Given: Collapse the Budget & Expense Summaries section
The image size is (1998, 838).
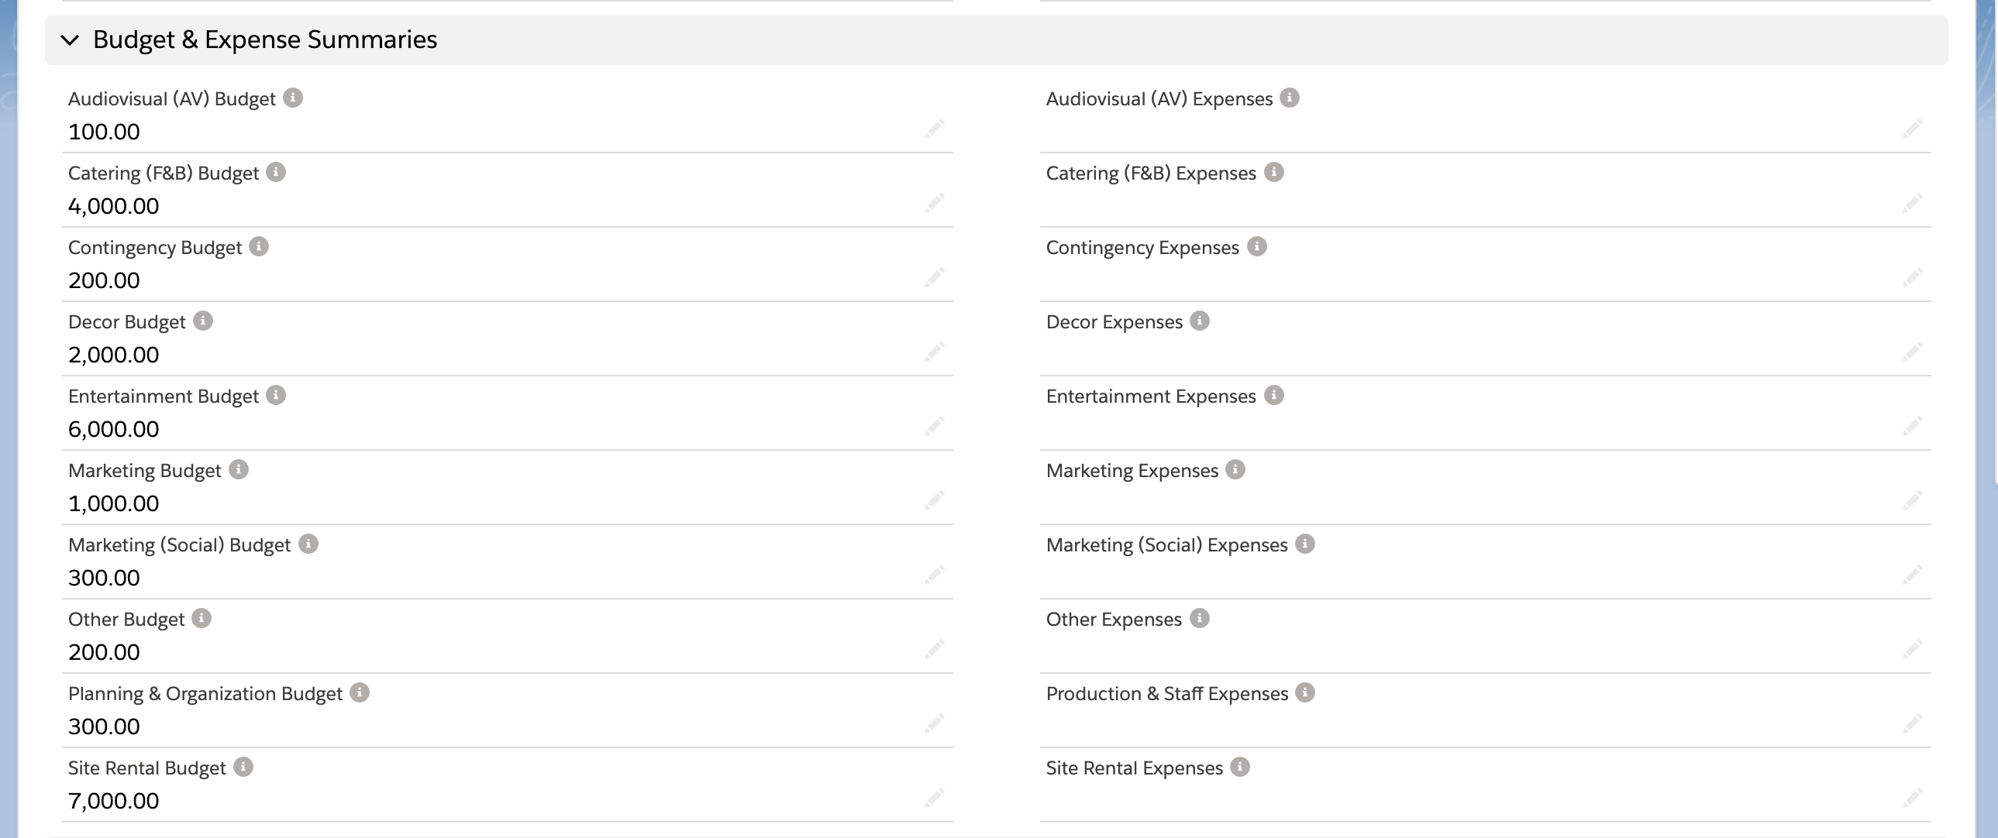Looking at the screenshot, I should [70, 40].
